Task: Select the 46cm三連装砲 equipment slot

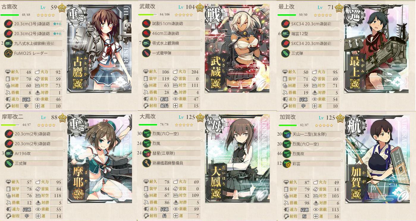Action: pyautogui.click(x=171, y=33)
